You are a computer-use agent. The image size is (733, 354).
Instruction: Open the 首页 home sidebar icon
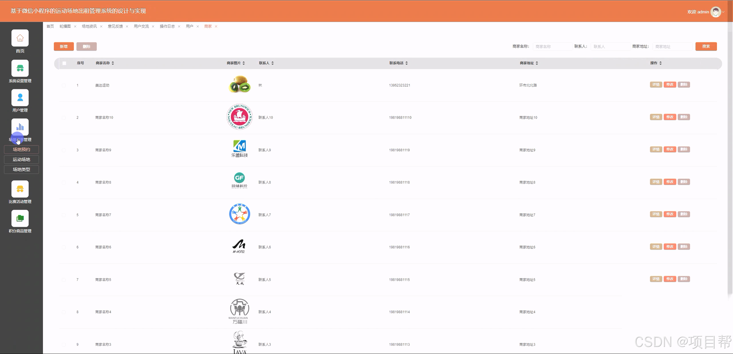[x=20, y=38]
